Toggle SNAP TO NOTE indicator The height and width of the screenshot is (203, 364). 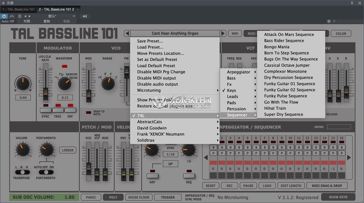tap(88, 113)
